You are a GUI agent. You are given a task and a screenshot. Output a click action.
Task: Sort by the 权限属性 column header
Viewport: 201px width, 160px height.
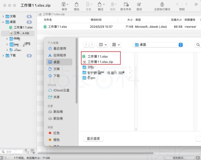(x=190, y=20)
